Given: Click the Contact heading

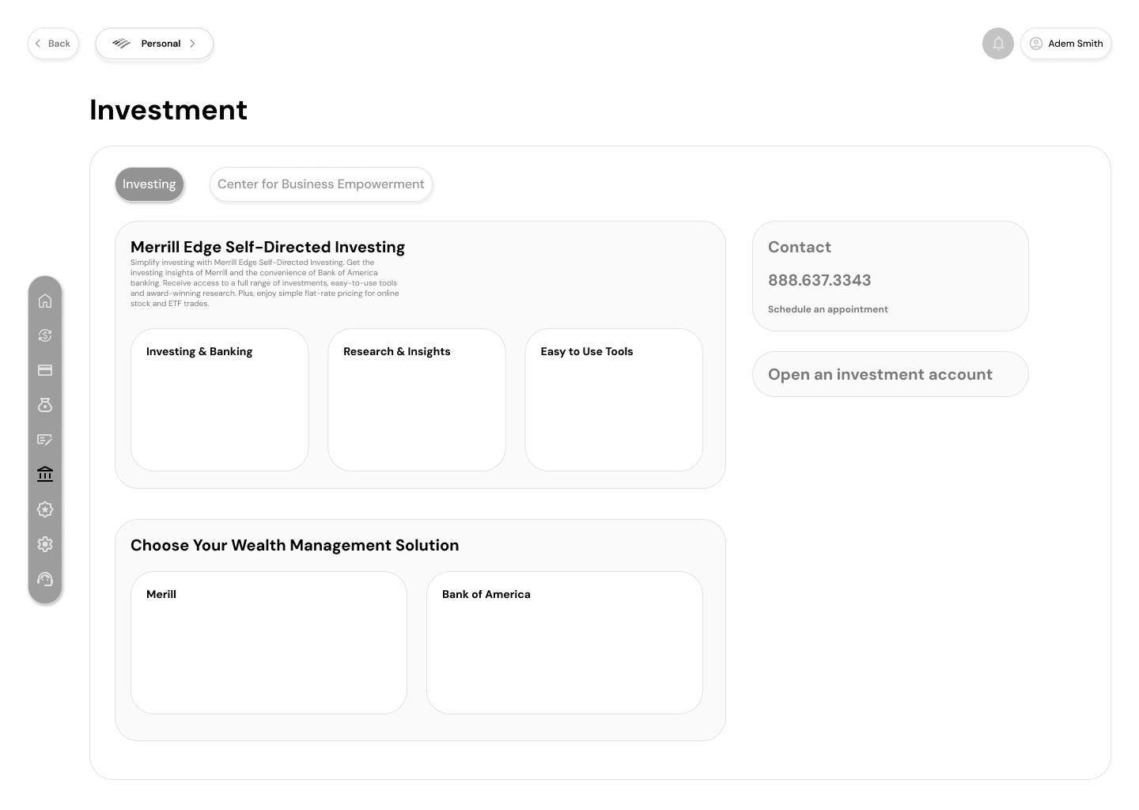Looking at the screenshot, I should point(800,247).
